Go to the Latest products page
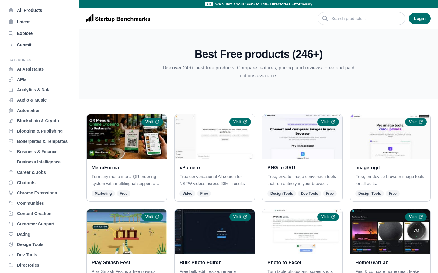438x273 pixels. [x=40, y=22]
